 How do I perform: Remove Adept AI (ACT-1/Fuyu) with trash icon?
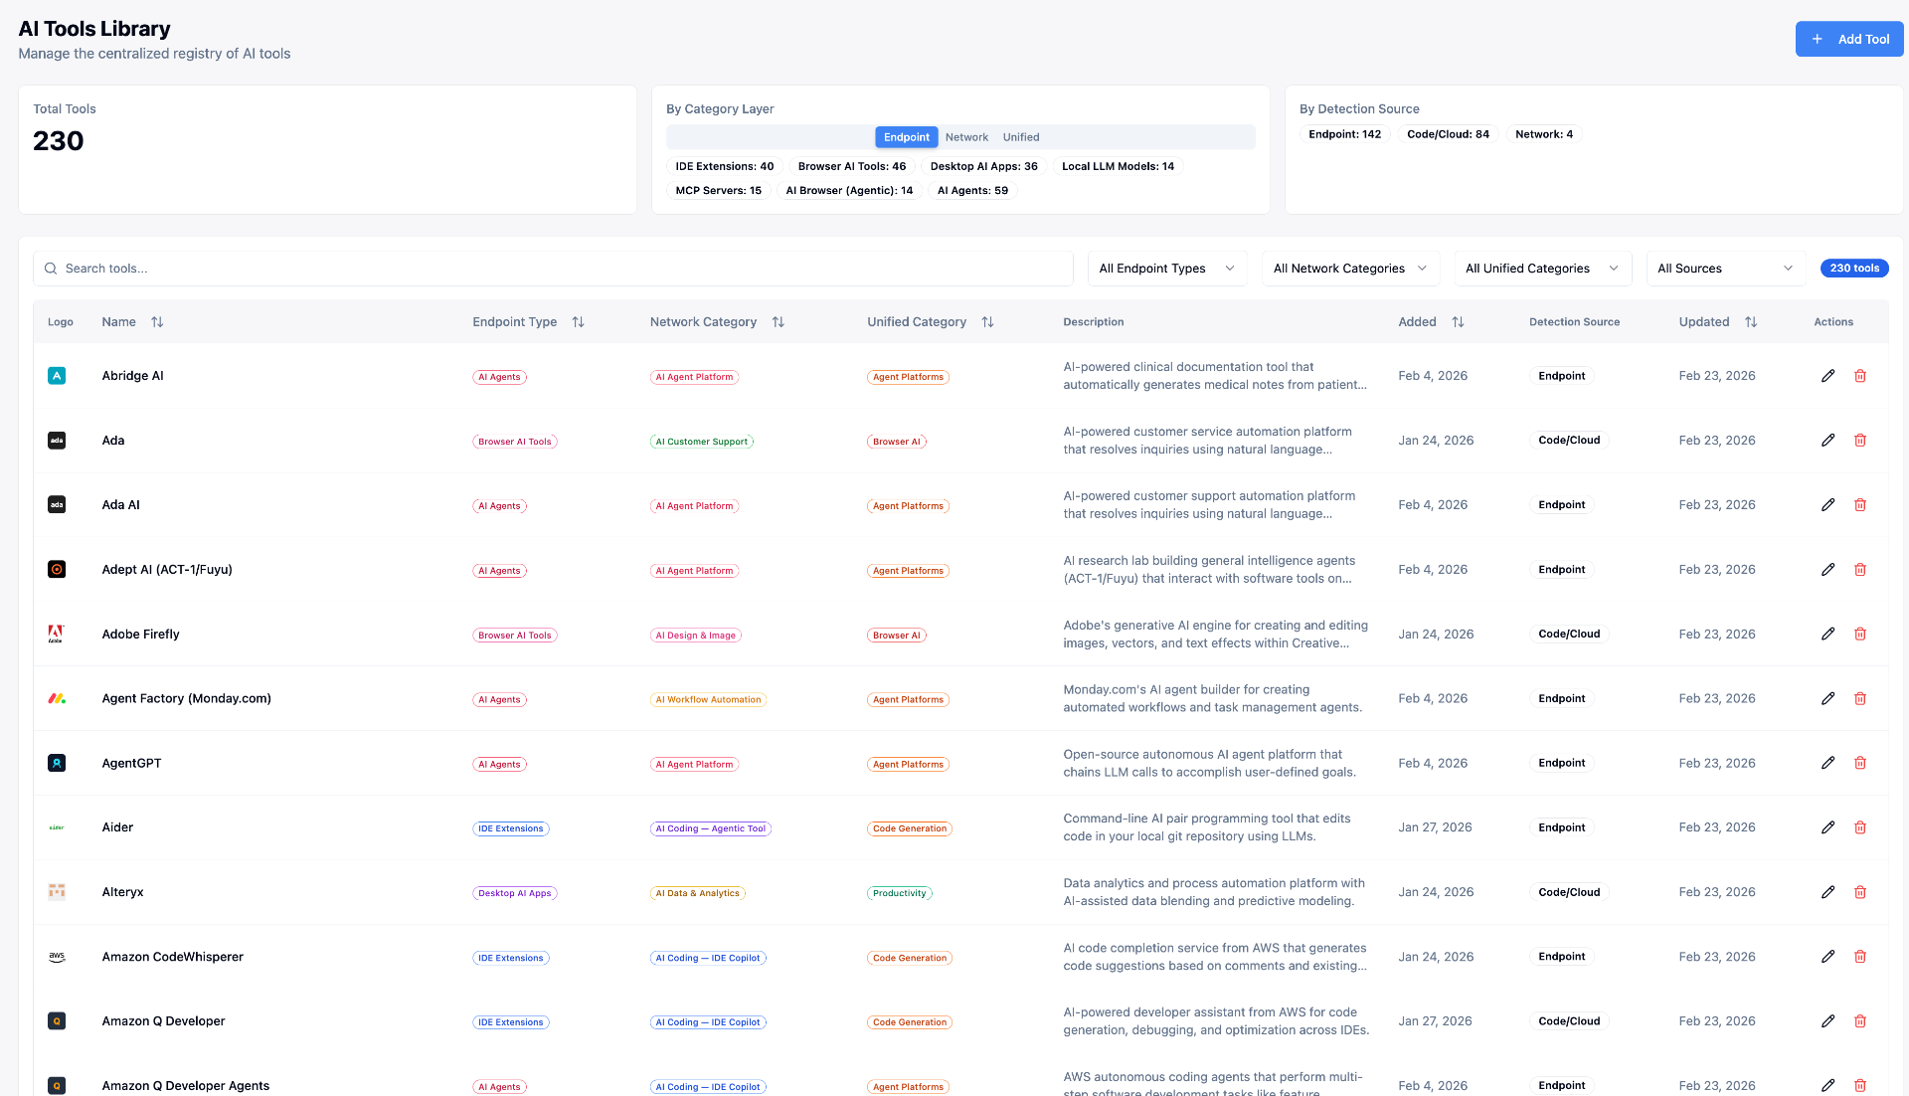coord(1860,570)
